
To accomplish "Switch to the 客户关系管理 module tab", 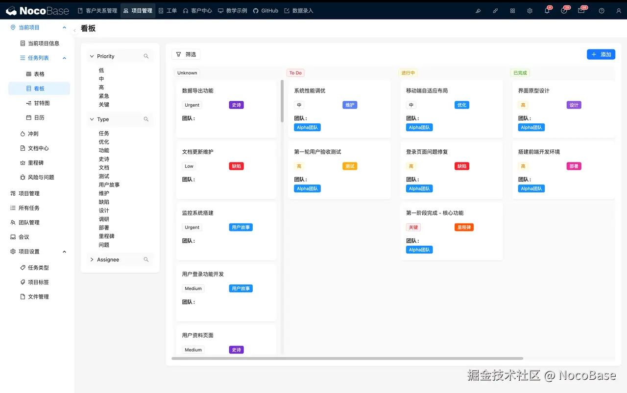I will [x=97, y=10].
